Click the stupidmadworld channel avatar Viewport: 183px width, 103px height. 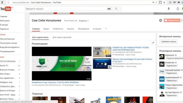[x=162, y=79]
